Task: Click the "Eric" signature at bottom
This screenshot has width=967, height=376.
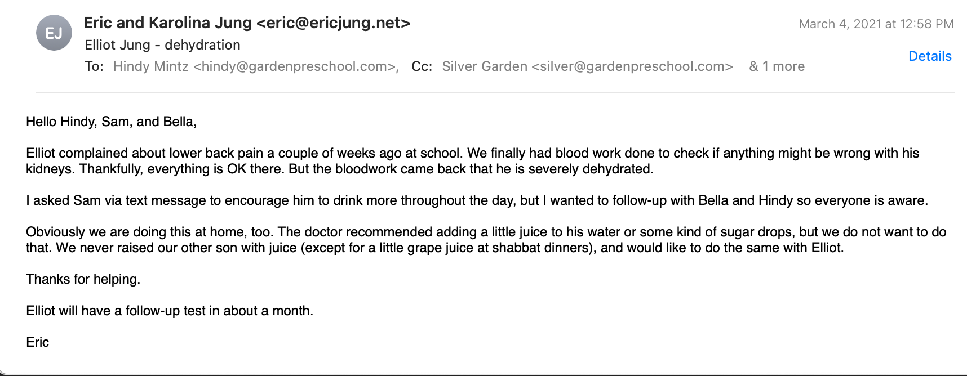Action: coord(37,342)
